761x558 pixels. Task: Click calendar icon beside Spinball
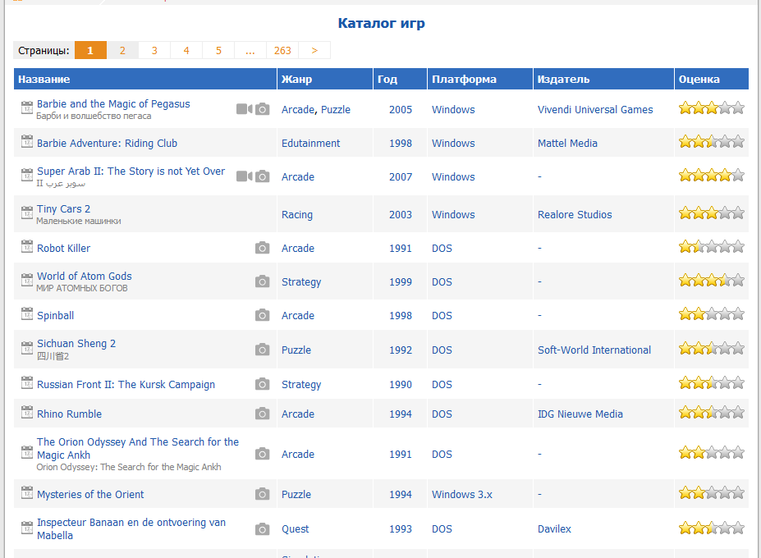[x=27, y=313]
